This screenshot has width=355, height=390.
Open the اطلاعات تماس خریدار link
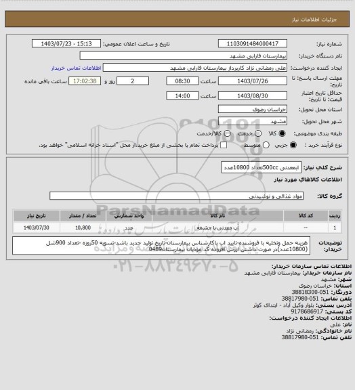76,68
